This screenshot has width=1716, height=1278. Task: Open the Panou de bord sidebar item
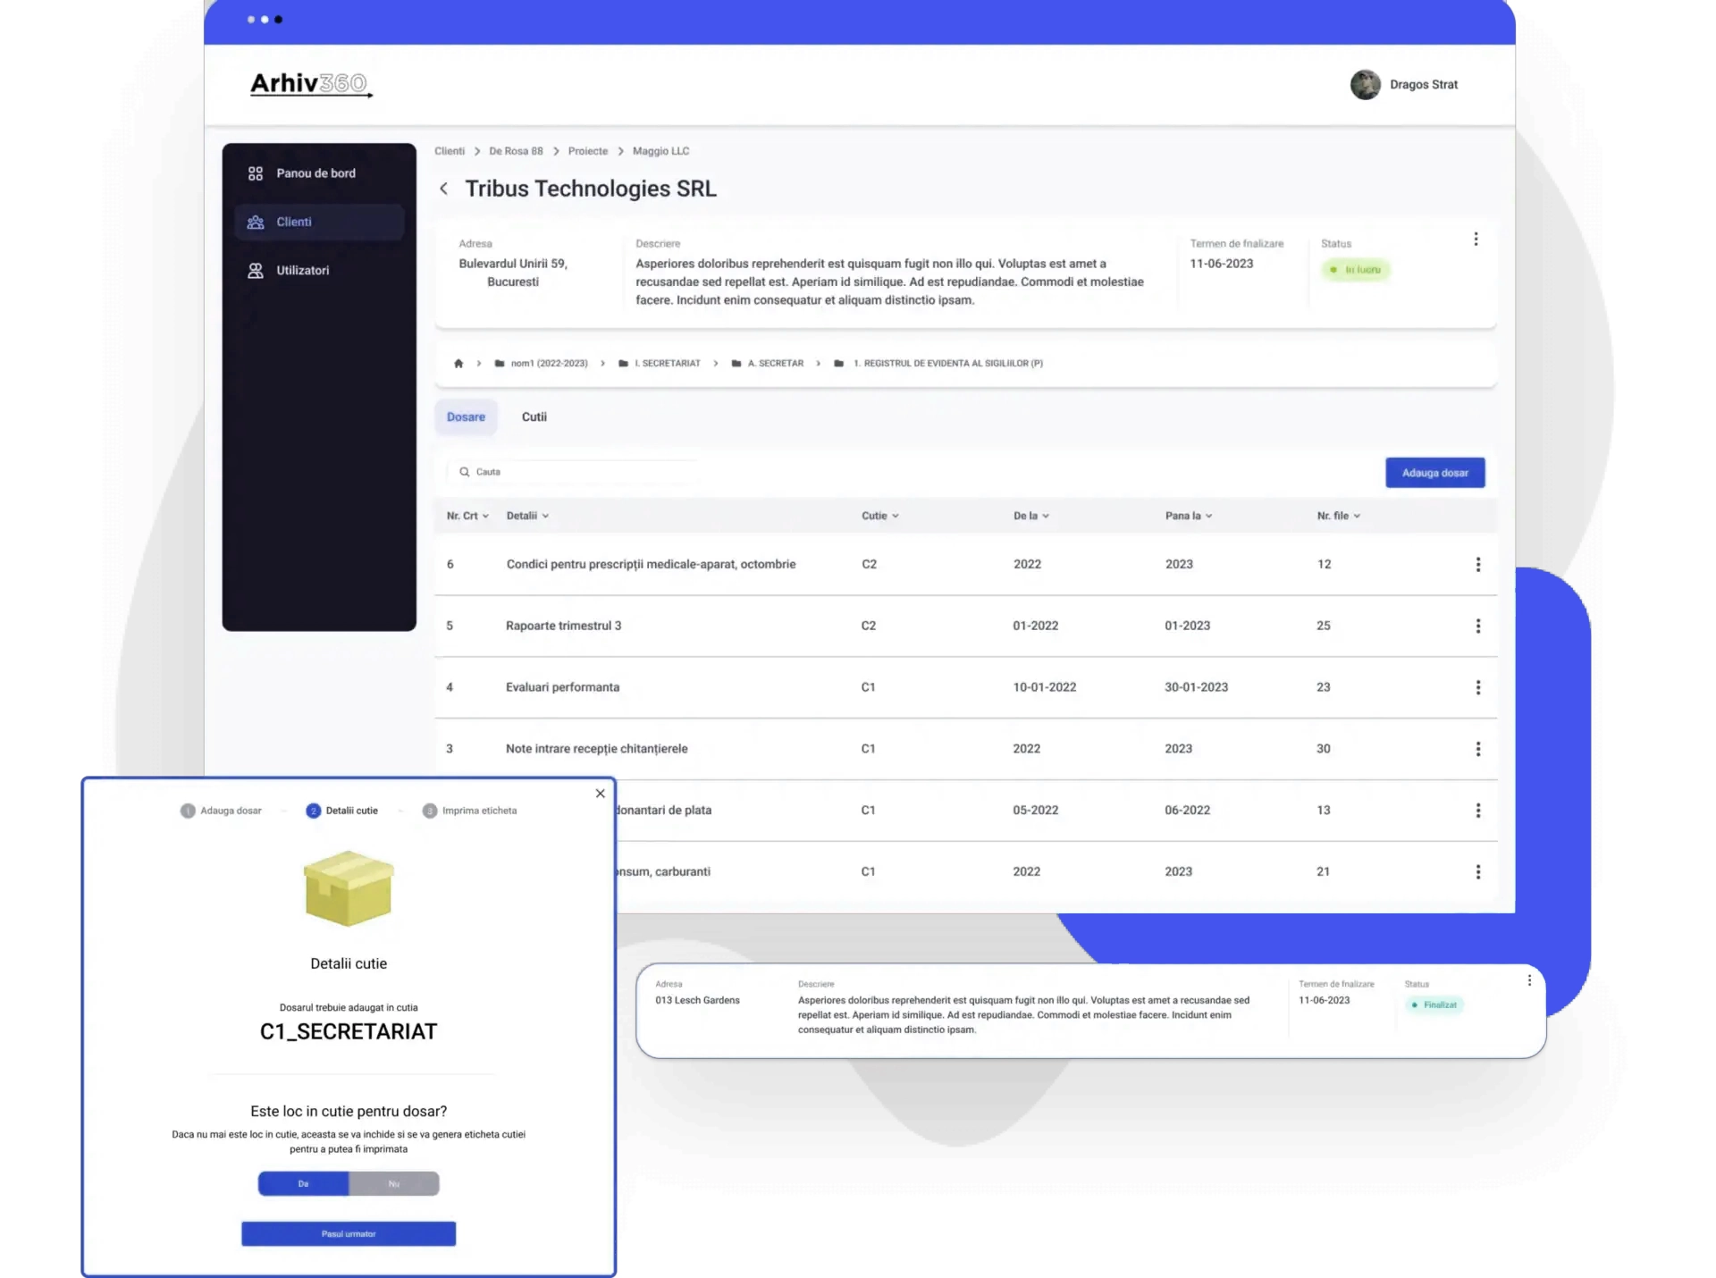315,173
